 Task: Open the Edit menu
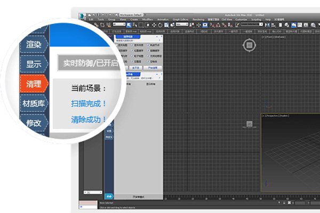pyautogui.click(x=91, y=19)
